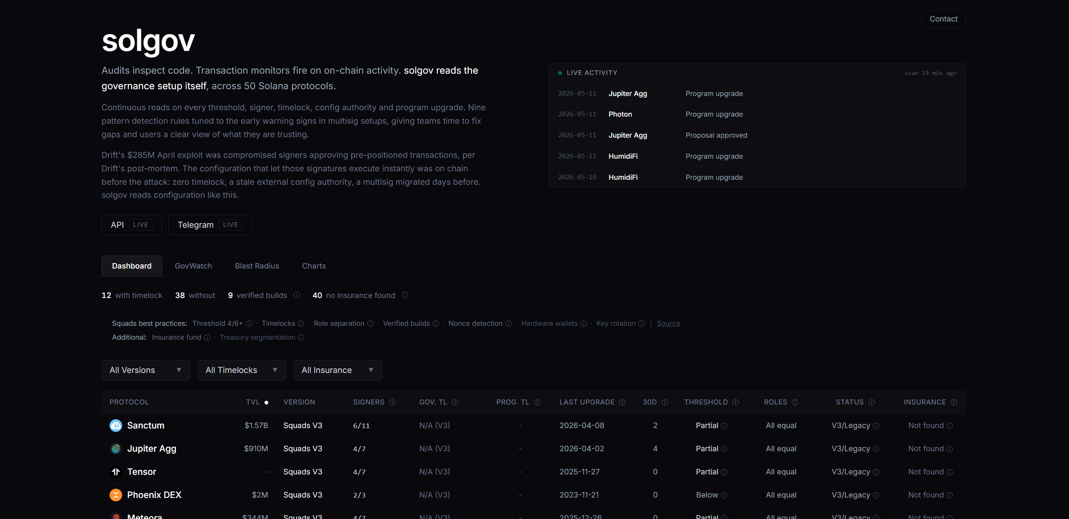1069x519 pixels.
Task: Open the All Insurance dropdown
Action: pyautogui.click(x=338, y=370)
